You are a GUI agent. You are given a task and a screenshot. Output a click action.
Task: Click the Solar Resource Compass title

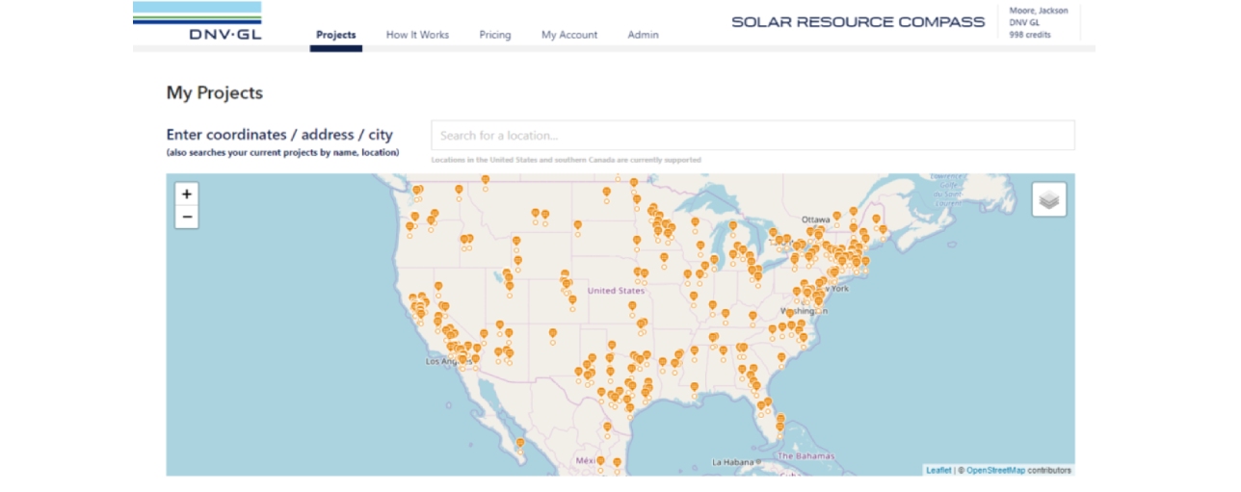pyautogui.click(x=858, y=22)
